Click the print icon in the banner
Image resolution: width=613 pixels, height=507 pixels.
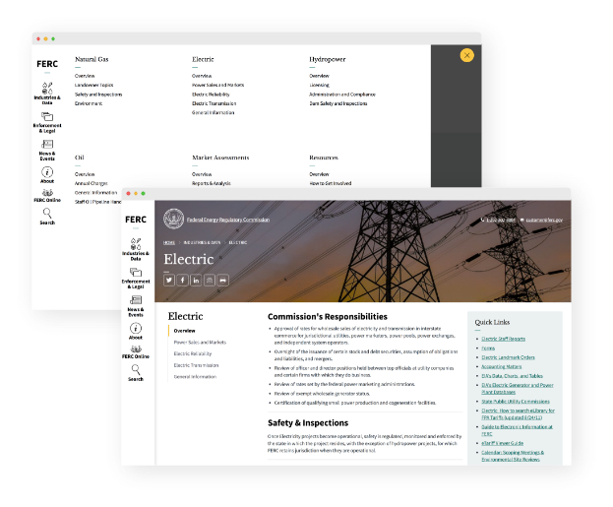[222, 281]
